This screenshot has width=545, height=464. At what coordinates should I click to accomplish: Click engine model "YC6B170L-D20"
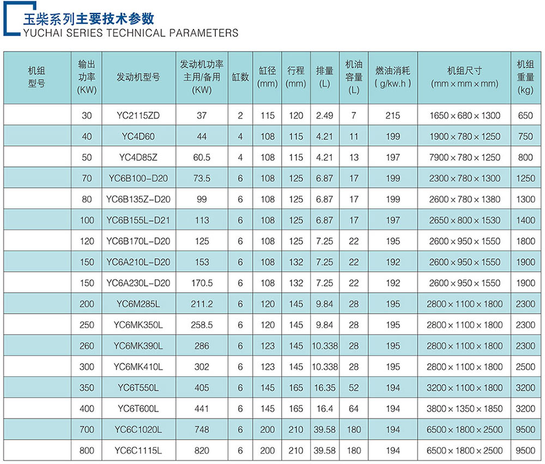point(138,241)
